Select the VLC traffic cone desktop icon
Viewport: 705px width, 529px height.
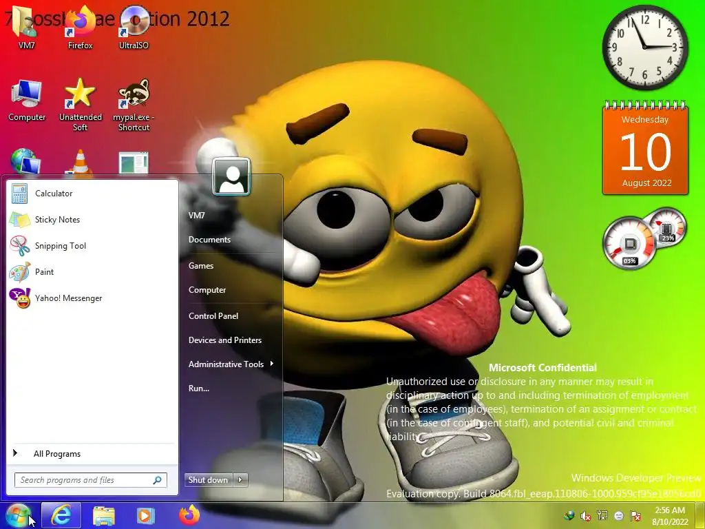coord(81,162)
